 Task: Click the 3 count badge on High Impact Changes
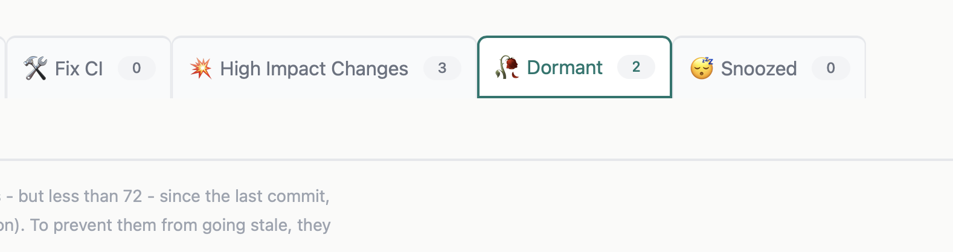[x=442, y=68]
